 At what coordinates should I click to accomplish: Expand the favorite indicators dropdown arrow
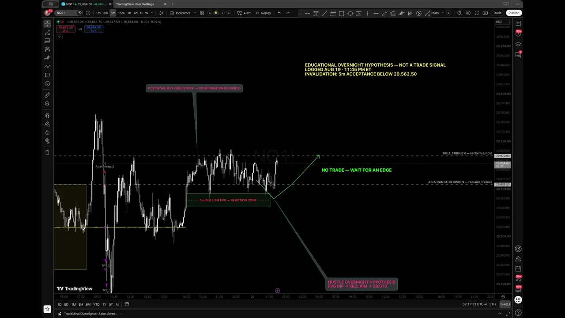pyautogui.click(x=195, y=13)
